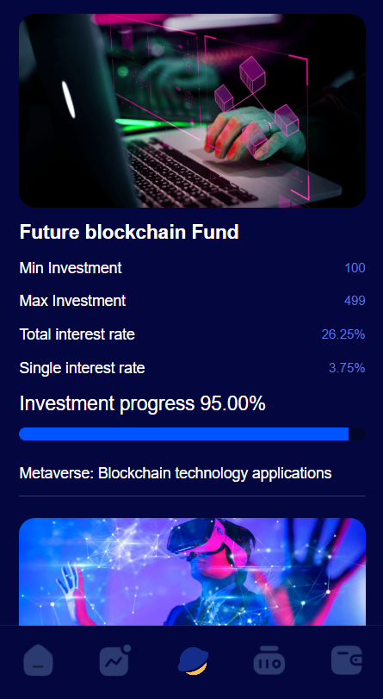This screenshot has width=383, height=699.
Task: Click the Investment progress bar
Action: [193, 434]
